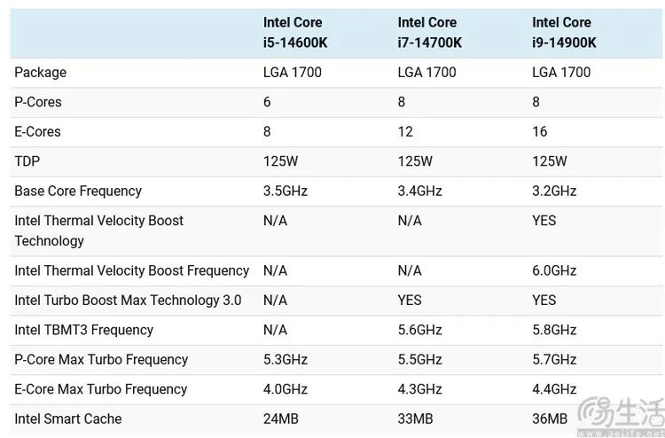The height and width of the screenshot is (438, 665).
Task: Select the 5.6GHz TBMT3 frequency cell
Action: (x=419, y=330)
